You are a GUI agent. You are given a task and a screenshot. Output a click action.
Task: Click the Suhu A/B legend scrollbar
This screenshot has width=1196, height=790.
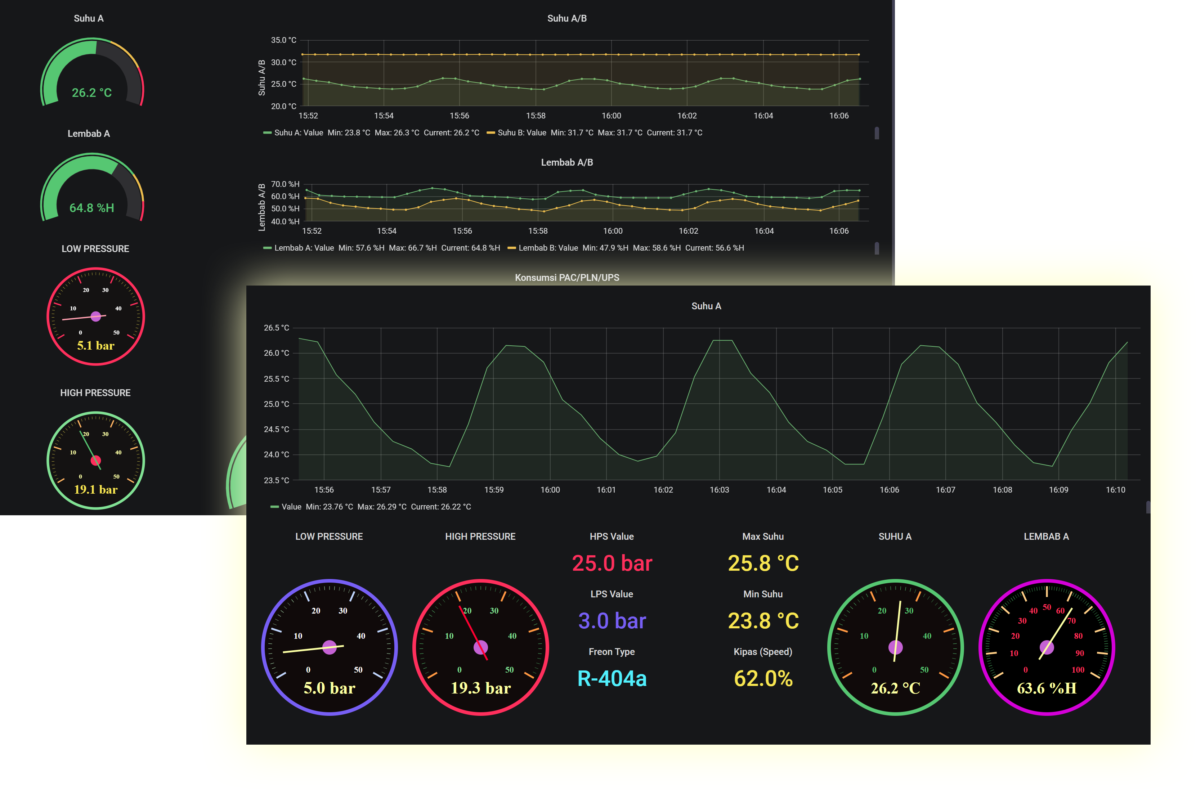tap(877, 133)
